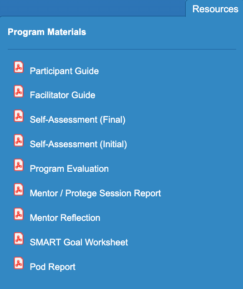Open the Participant Guide link
This screenshot has height=289, width=243.
(x=64, y=71)
